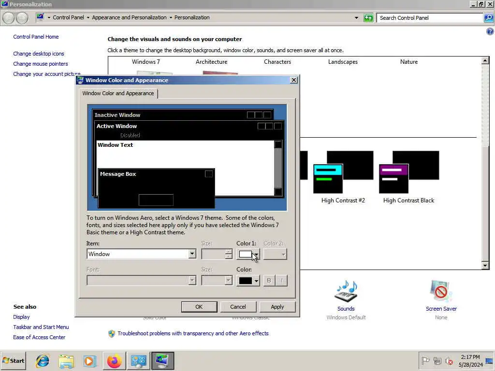Viewport: 495px width, 371px height.
Task: Open the Color 1 dropdown arrow
Action: click(x=256, y=254)
